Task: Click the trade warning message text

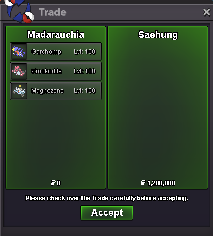Action: (107, 198)
